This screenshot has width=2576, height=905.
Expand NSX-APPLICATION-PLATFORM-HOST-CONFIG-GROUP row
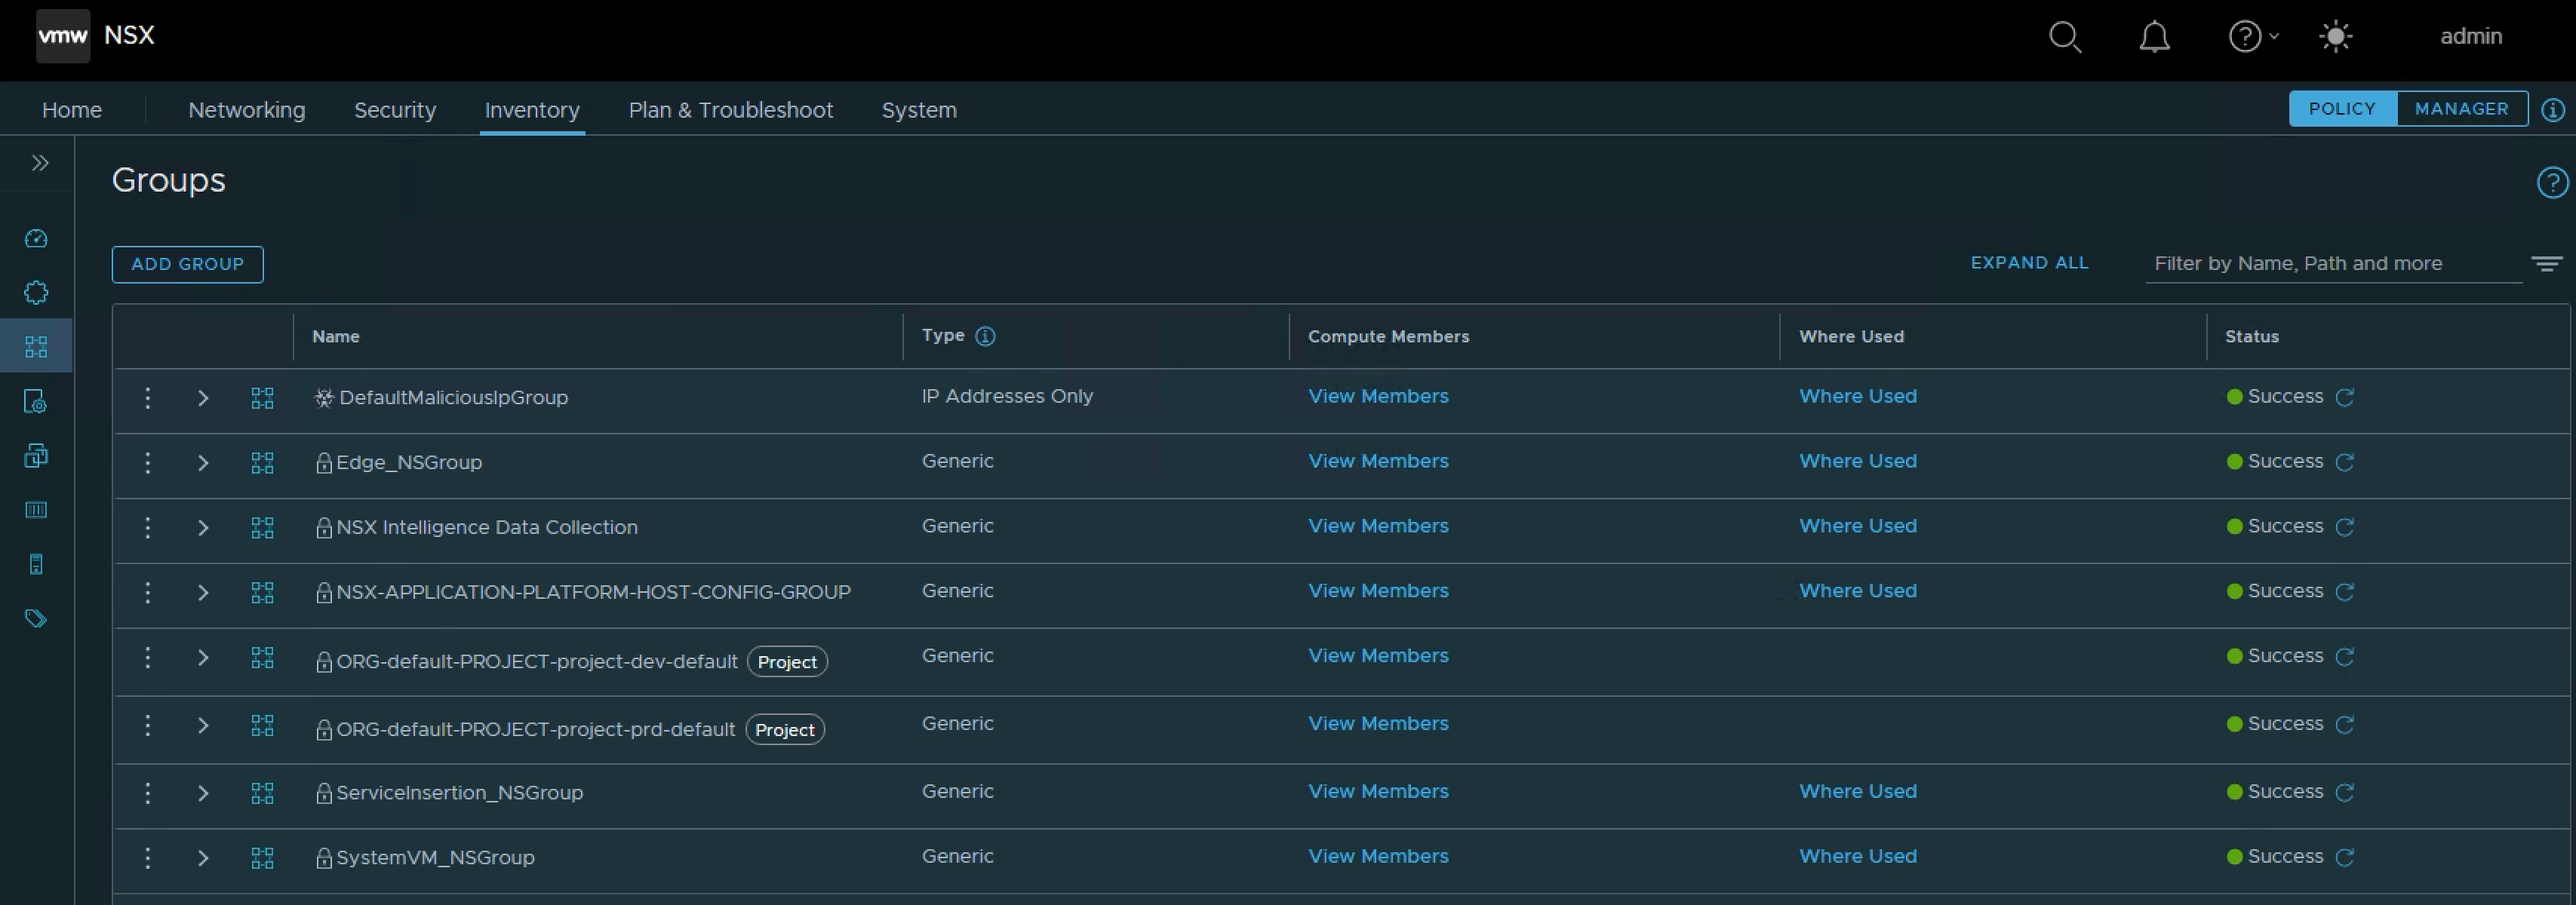pos(203,593)
